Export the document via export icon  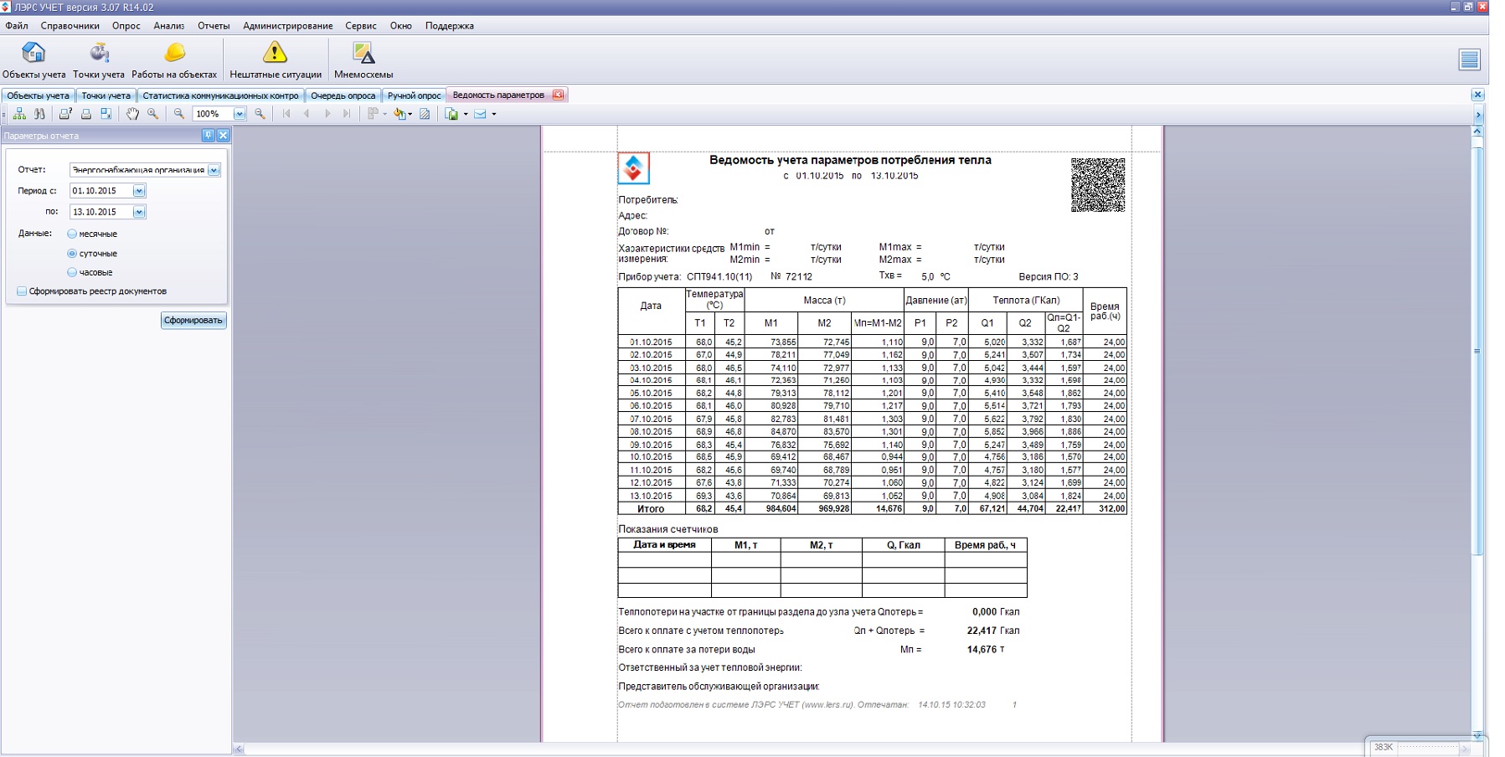coord(452,114)
